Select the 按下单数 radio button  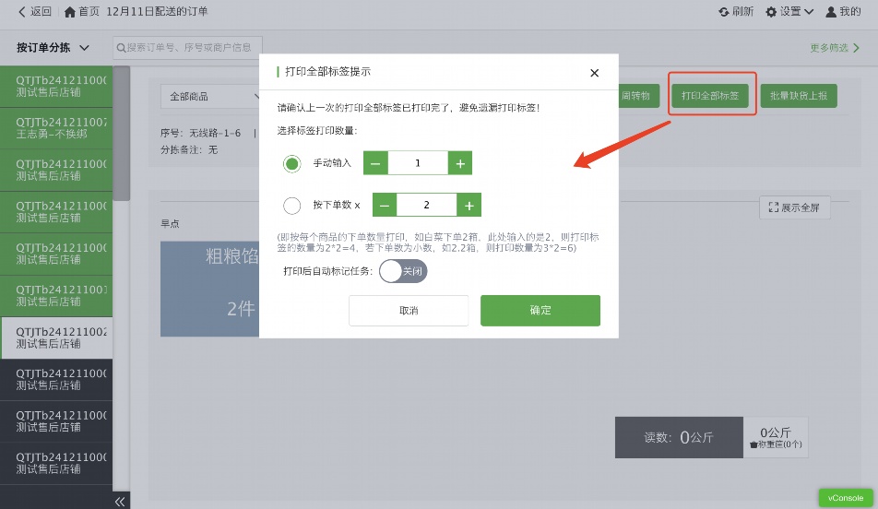pos(292,206)
